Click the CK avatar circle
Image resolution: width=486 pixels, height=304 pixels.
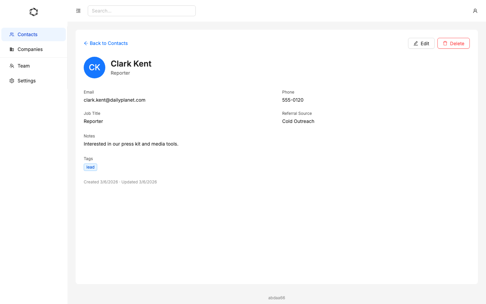point(94,68)
